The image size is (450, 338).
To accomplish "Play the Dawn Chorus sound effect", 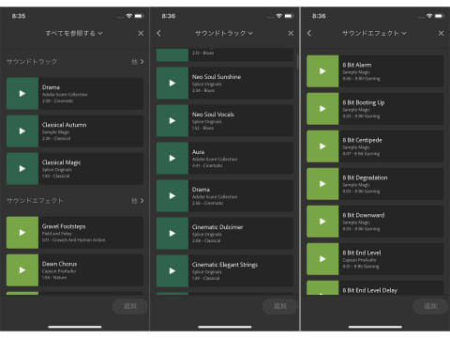I will (x=22, y=270).
